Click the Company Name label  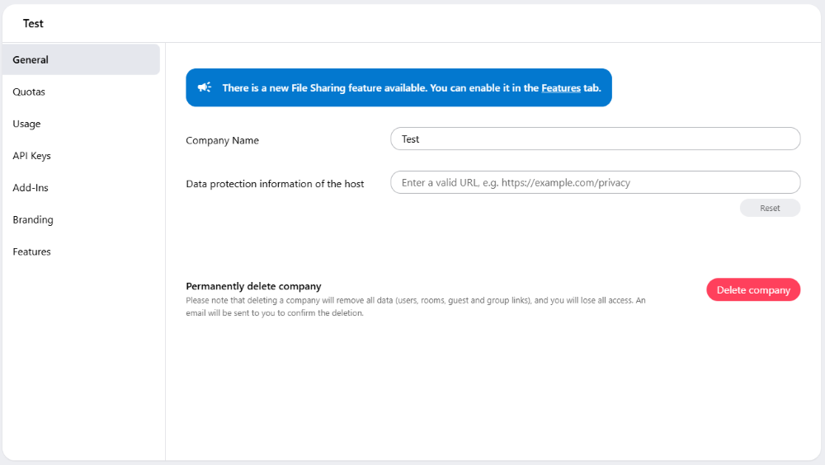[222, 140]
